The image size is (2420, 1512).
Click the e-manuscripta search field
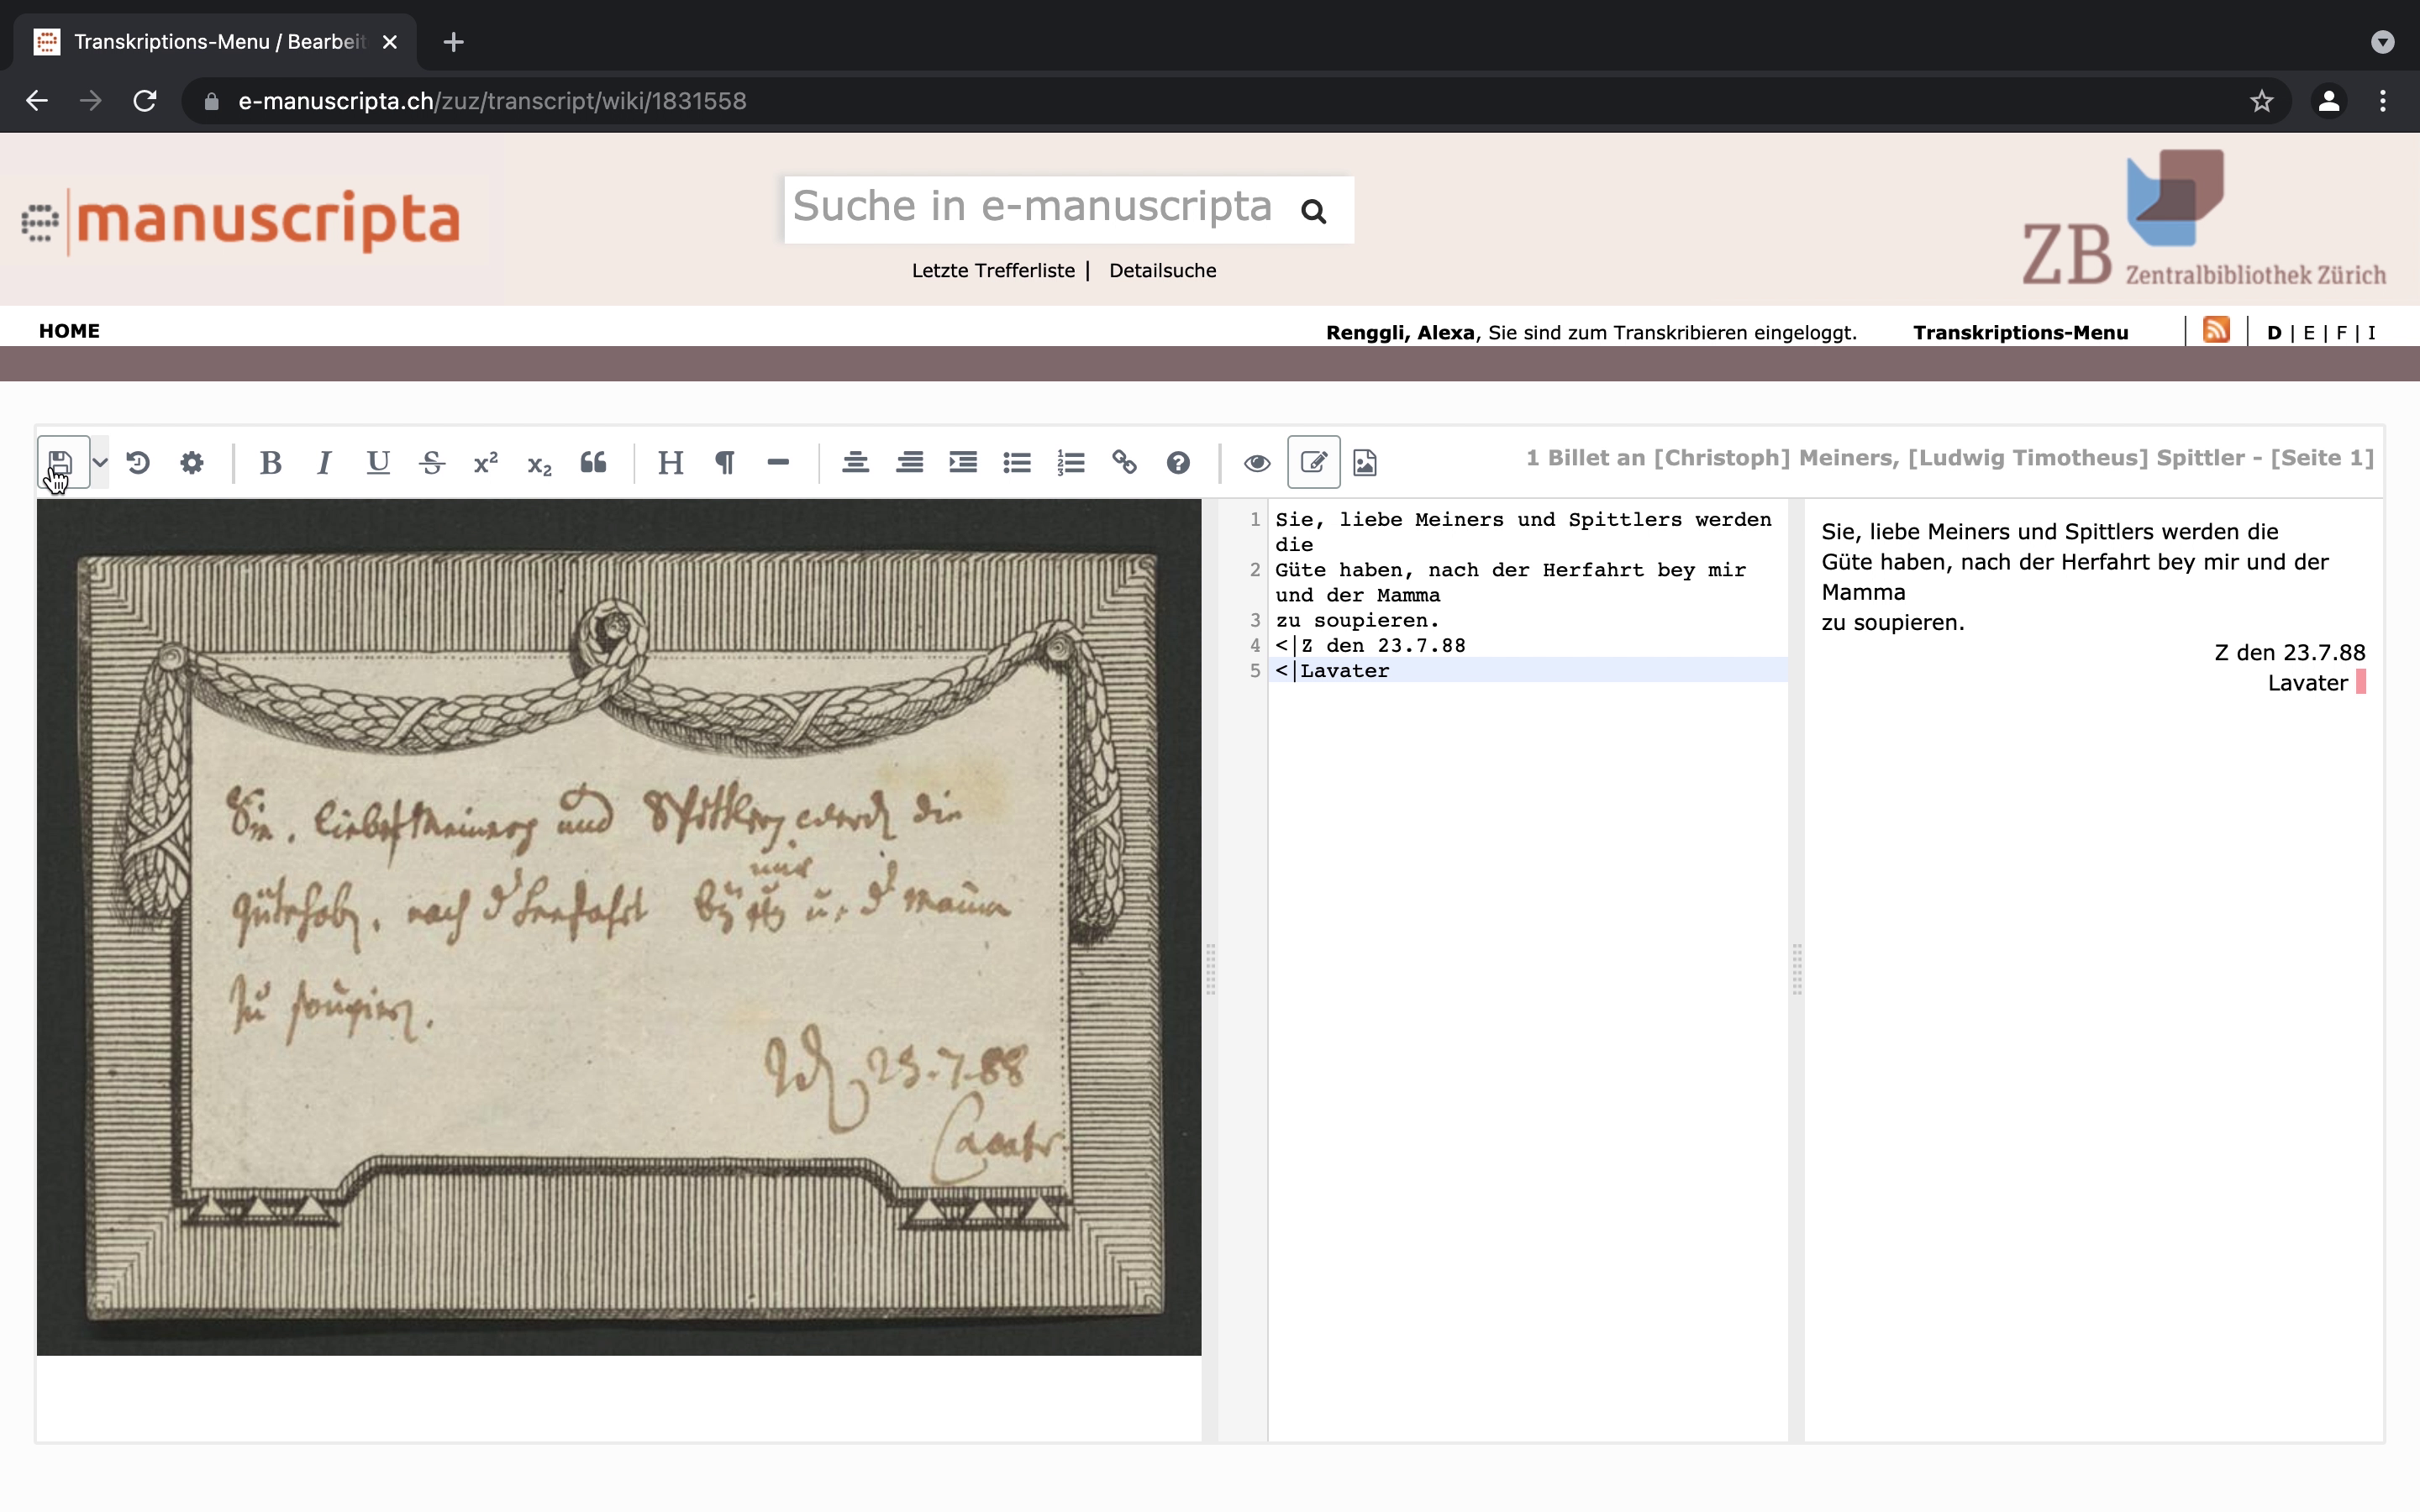tap(1032, 208)
